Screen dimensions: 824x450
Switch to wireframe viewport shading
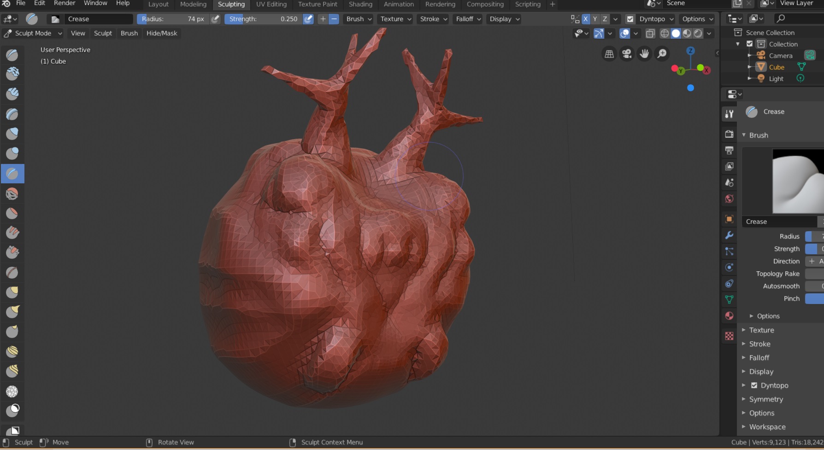point(665,33)
